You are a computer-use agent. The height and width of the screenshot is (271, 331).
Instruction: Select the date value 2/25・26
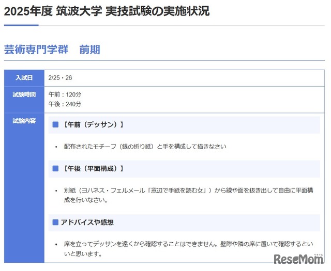[x=60, y=78]
